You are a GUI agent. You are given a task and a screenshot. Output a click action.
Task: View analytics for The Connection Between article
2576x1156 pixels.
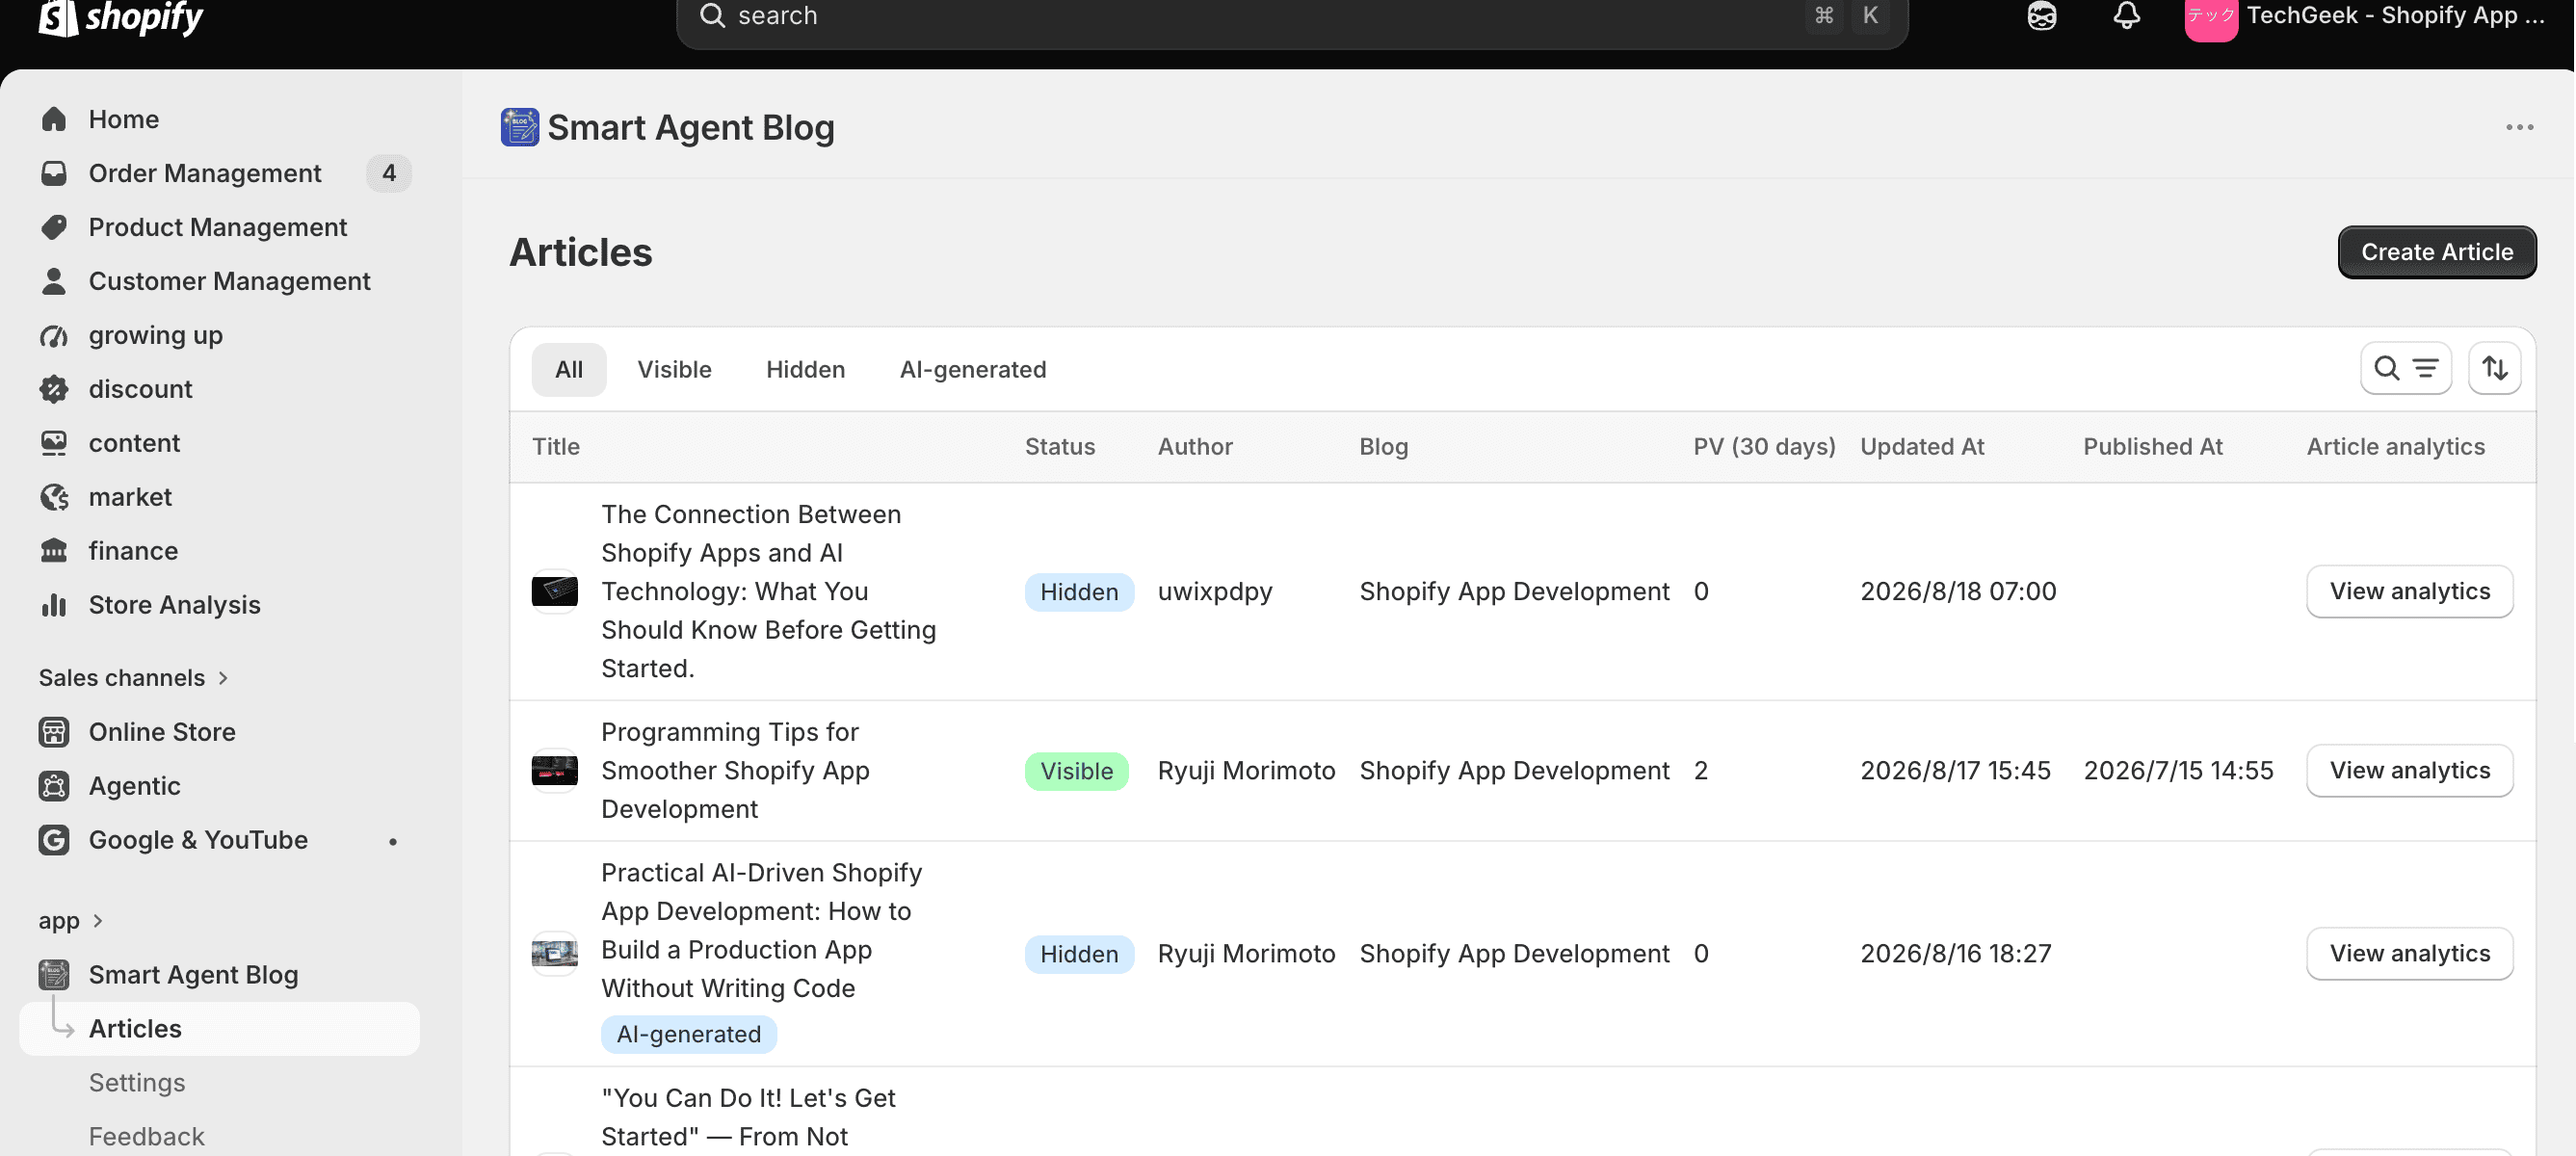pyautogui.click(x=2409, y=592)
